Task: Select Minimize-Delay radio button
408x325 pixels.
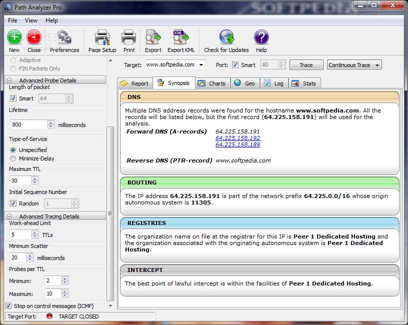Action: [13, 158]
